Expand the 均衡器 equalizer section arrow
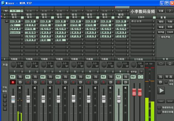This screenshot has height=121, width=174. pos(5,59)
